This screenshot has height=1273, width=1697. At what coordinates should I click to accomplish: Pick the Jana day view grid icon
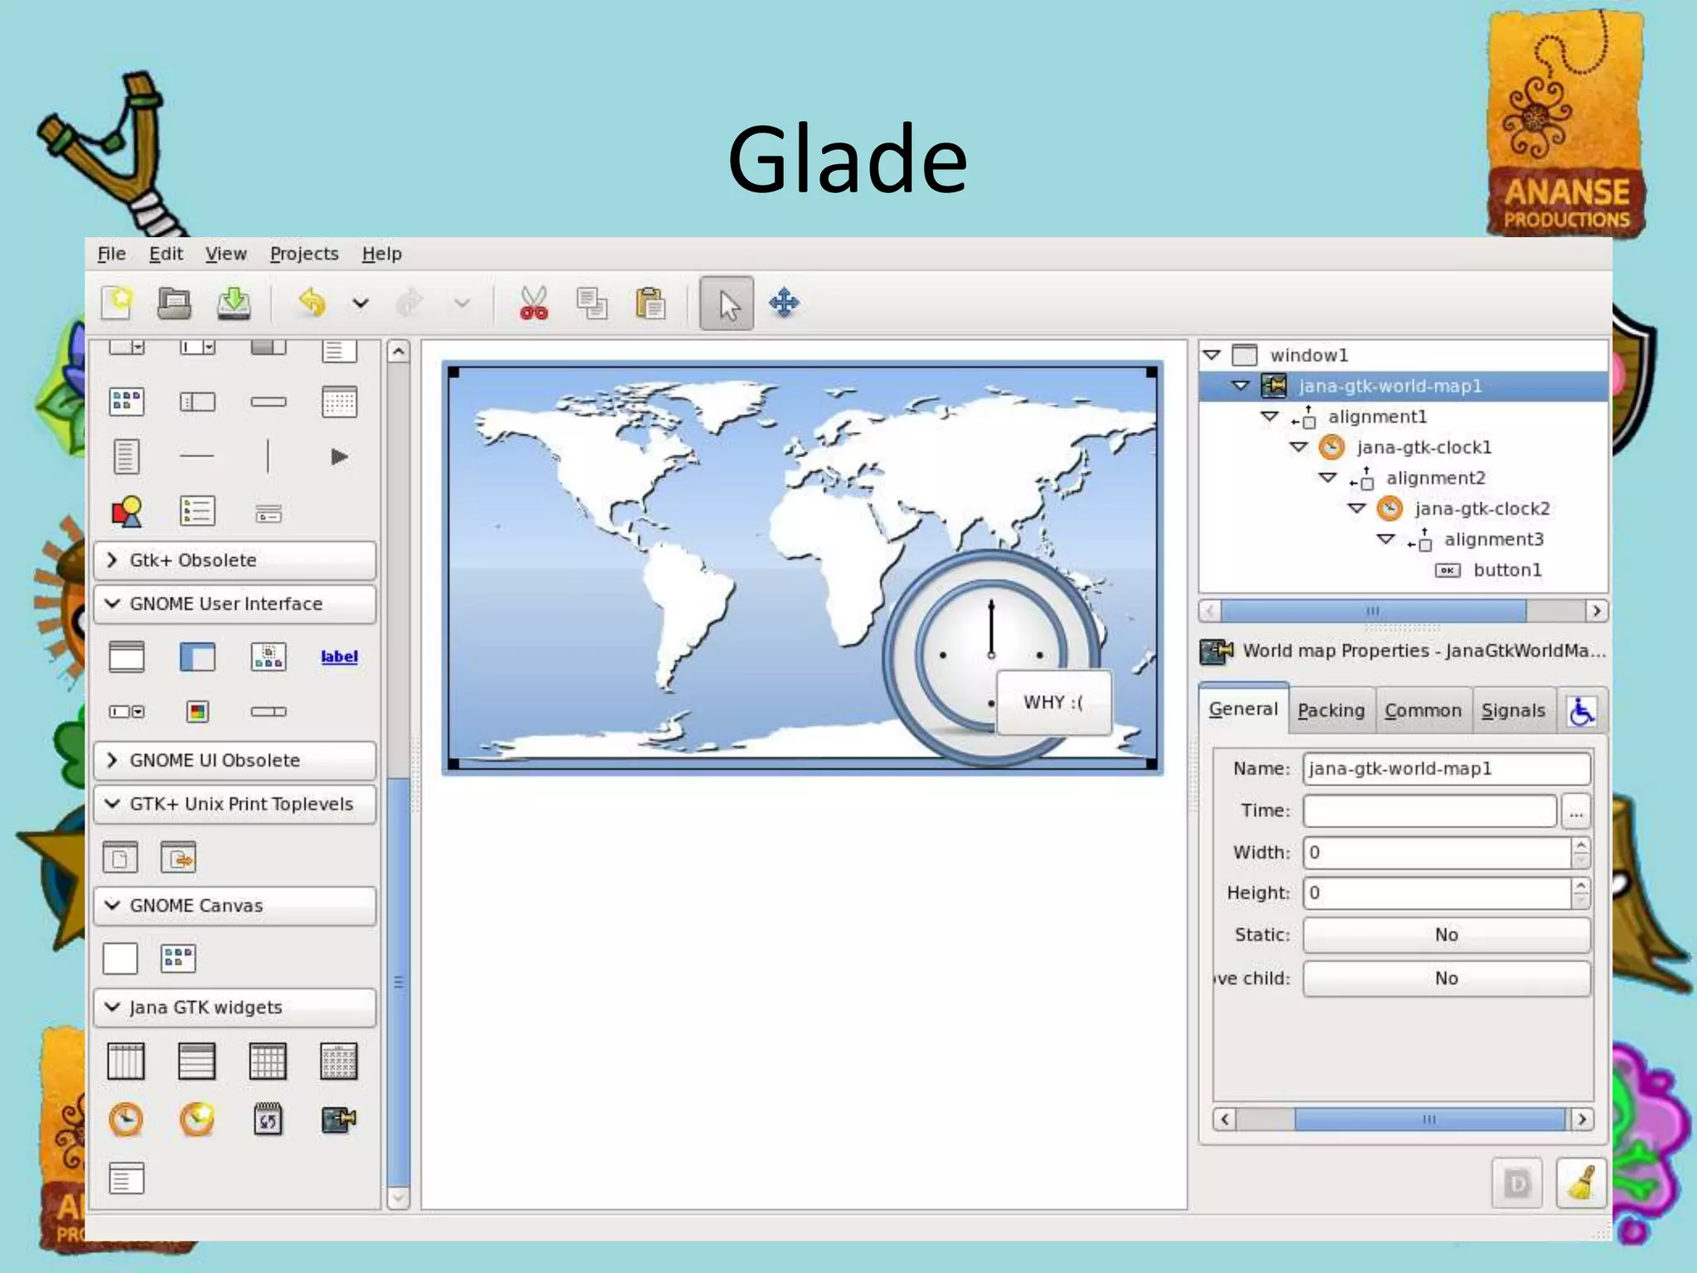point(126,1061)
